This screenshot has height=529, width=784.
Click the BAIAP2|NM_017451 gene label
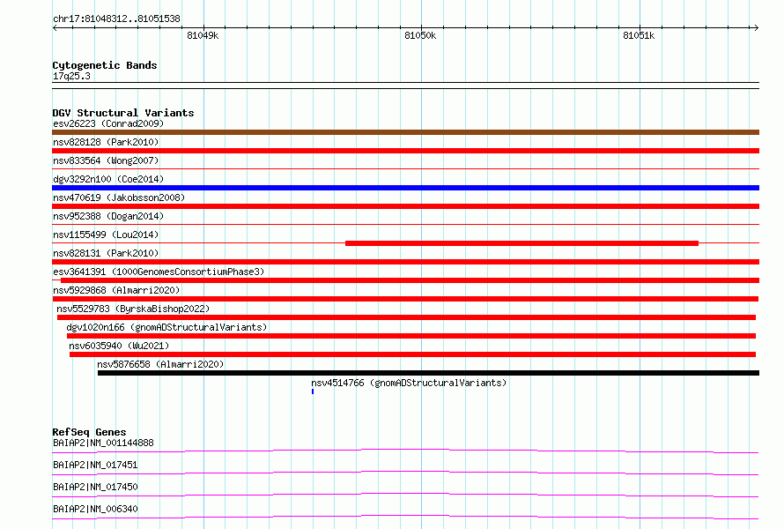coord(95,465)
